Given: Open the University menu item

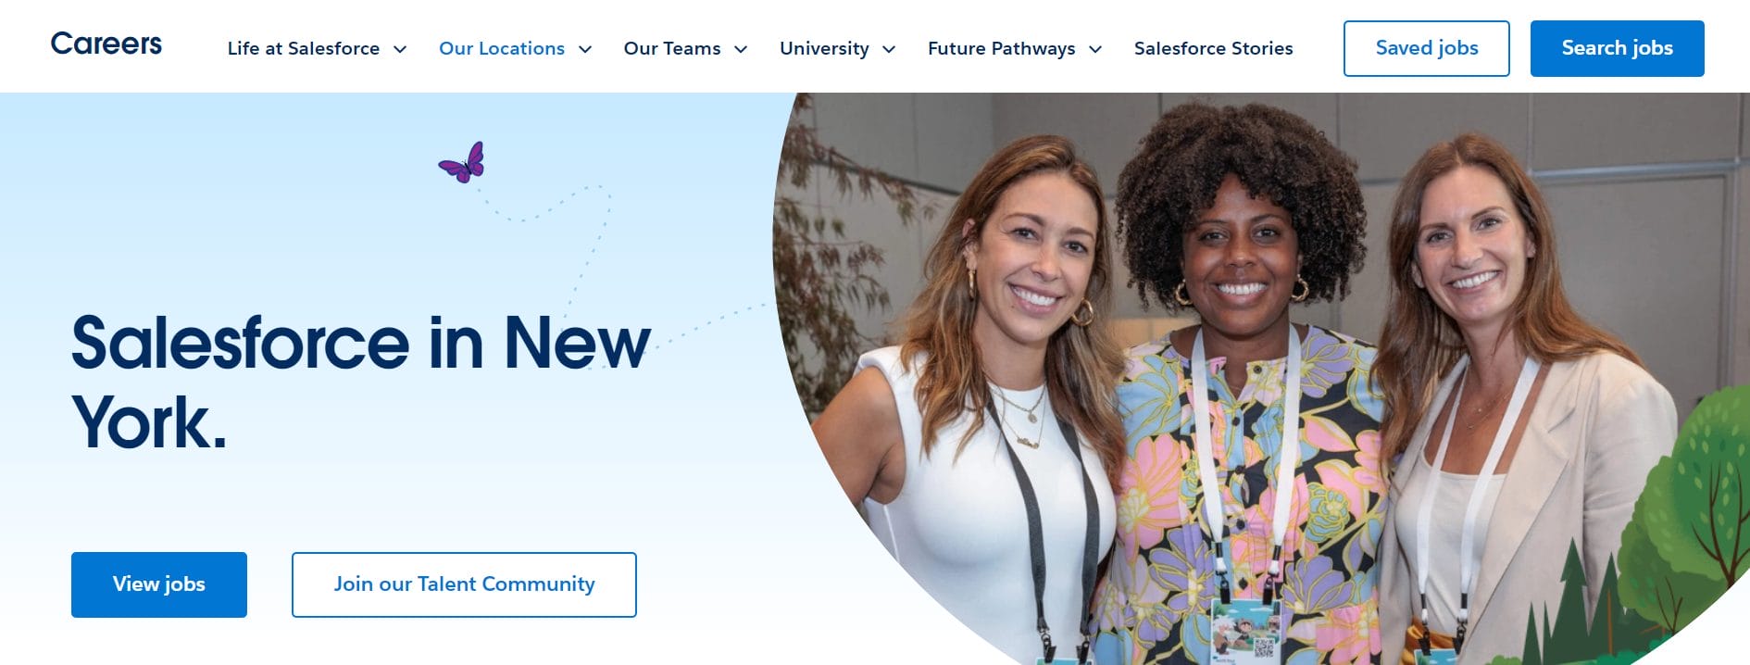Looking at the screenshot, I should 824,48.
